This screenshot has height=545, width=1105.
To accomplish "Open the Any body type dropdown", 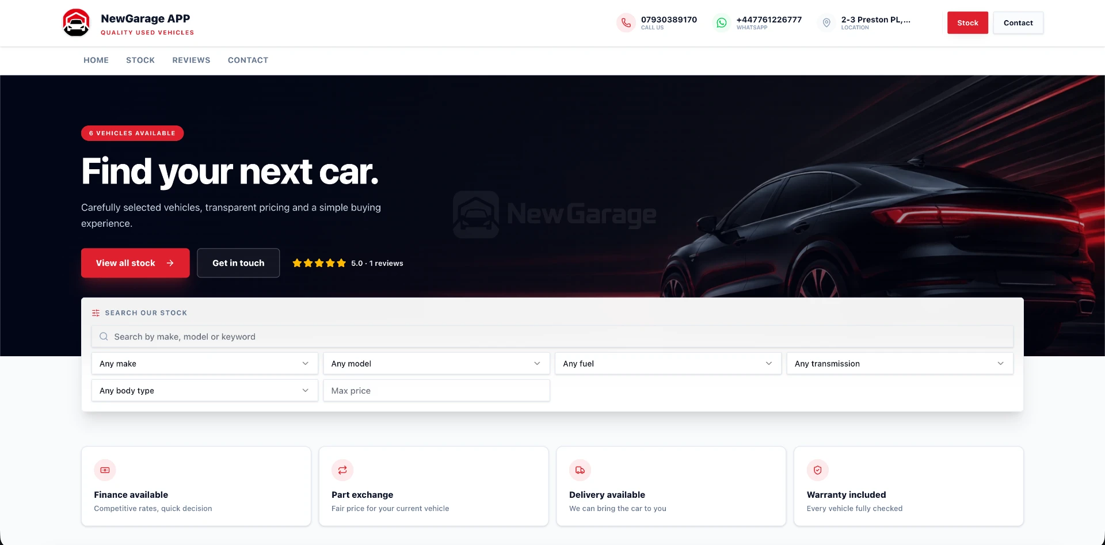I will [205, 391].
